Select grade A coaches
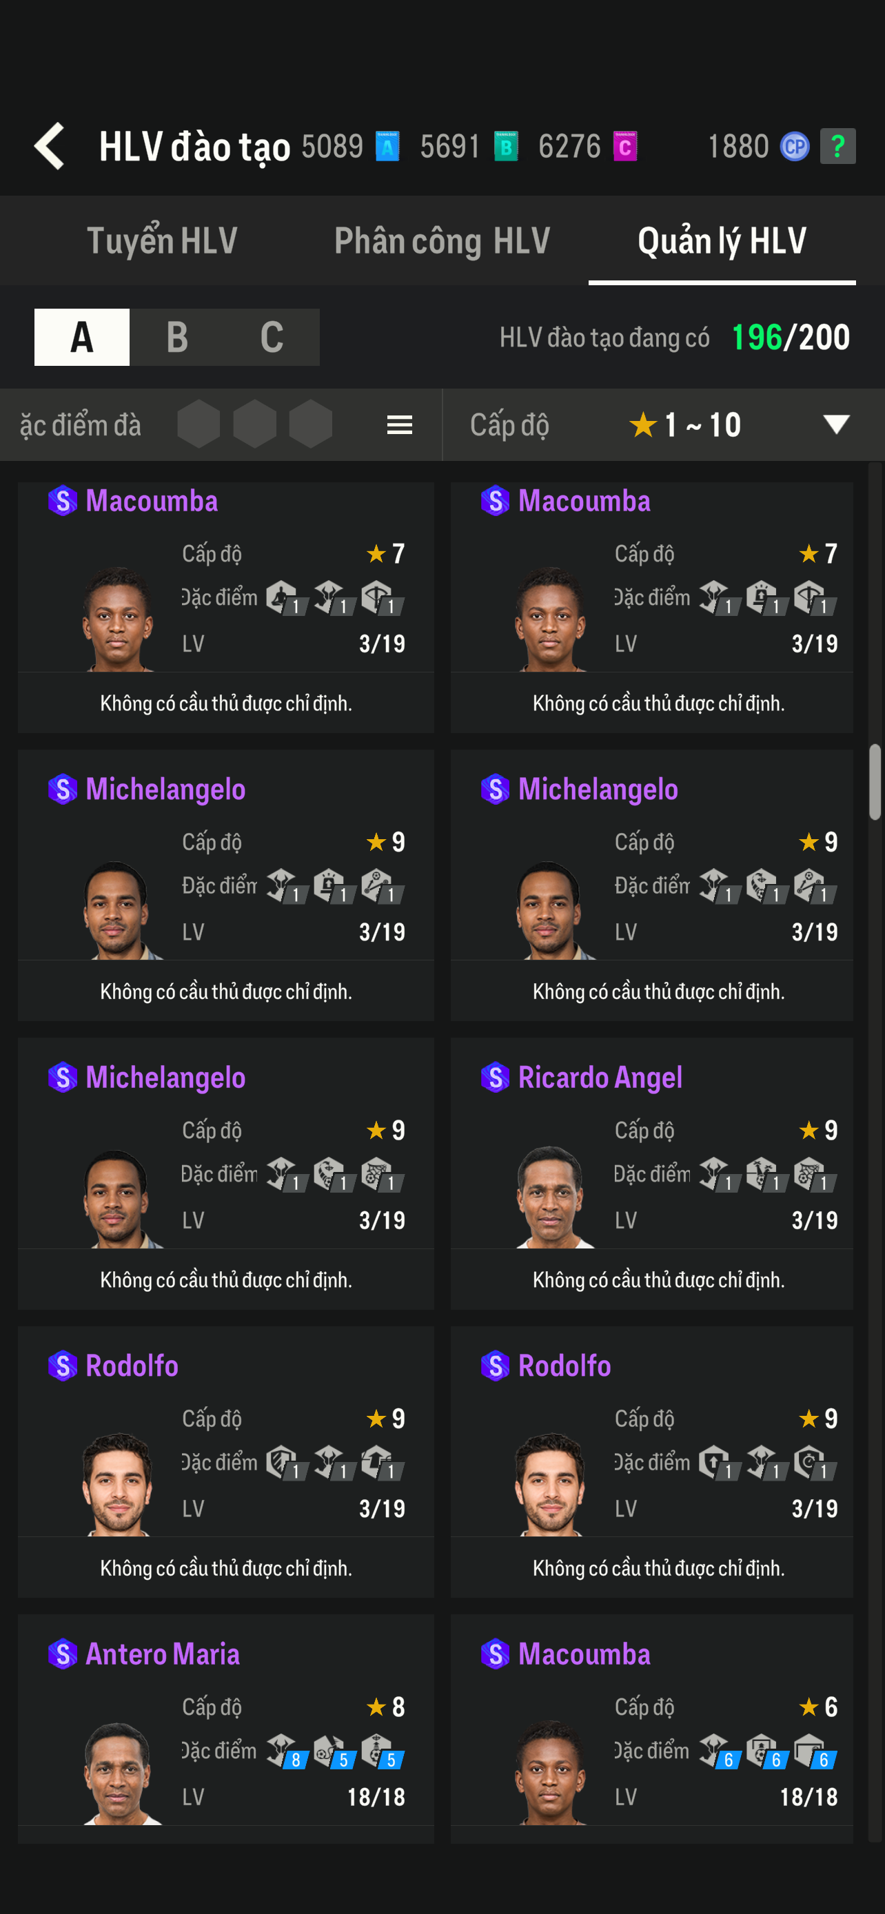The image size is (885, 1914). pos(82,338)
